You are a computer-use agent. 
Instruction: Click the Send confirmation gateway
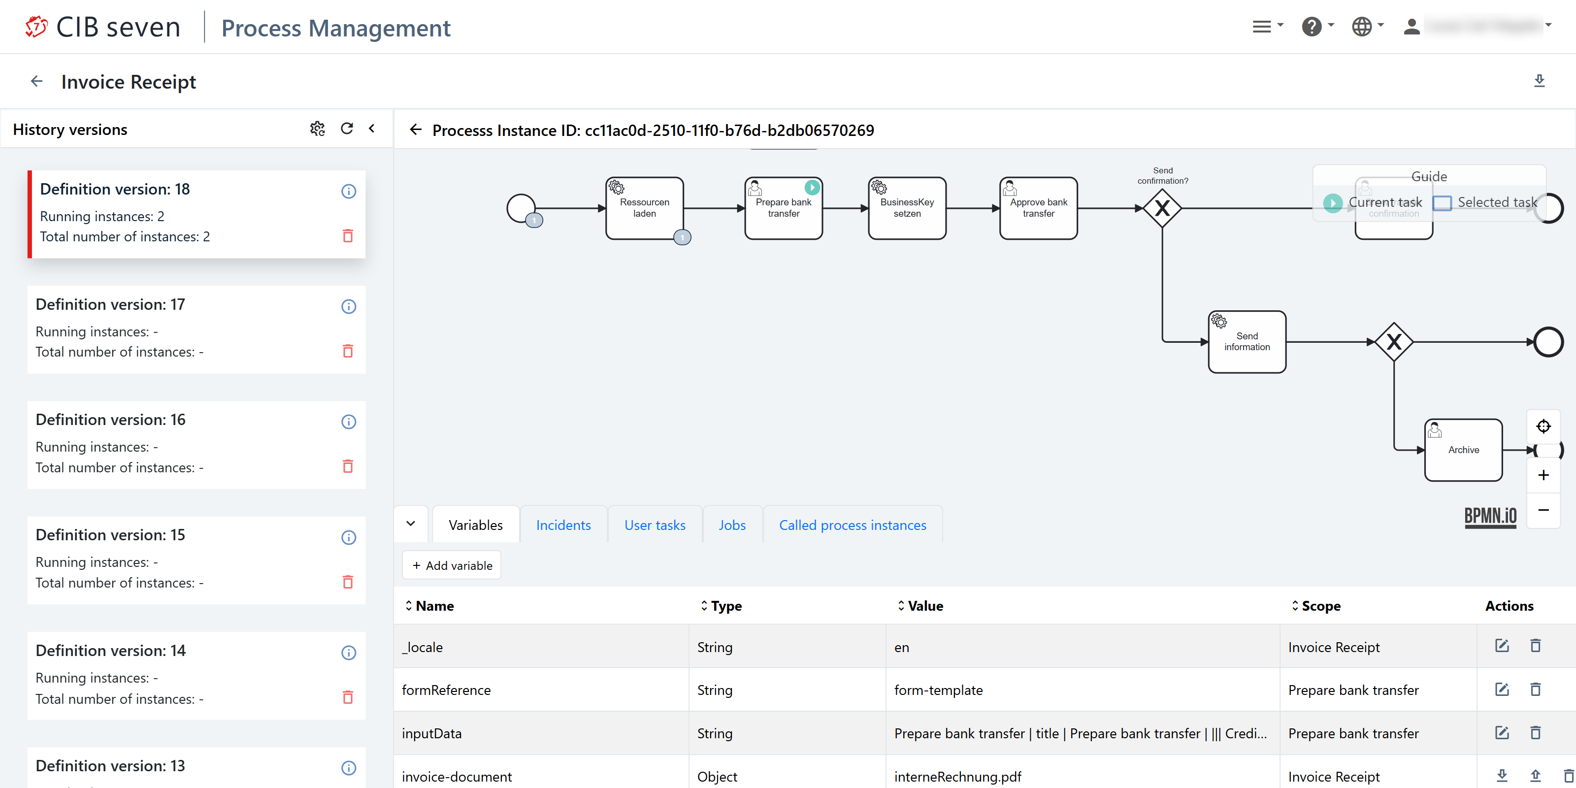point(1162,209)
